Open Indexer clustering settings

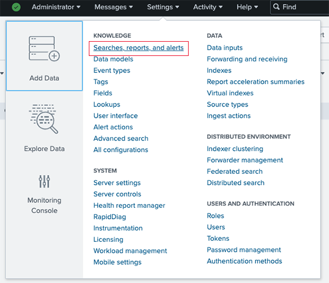[235, 149]
